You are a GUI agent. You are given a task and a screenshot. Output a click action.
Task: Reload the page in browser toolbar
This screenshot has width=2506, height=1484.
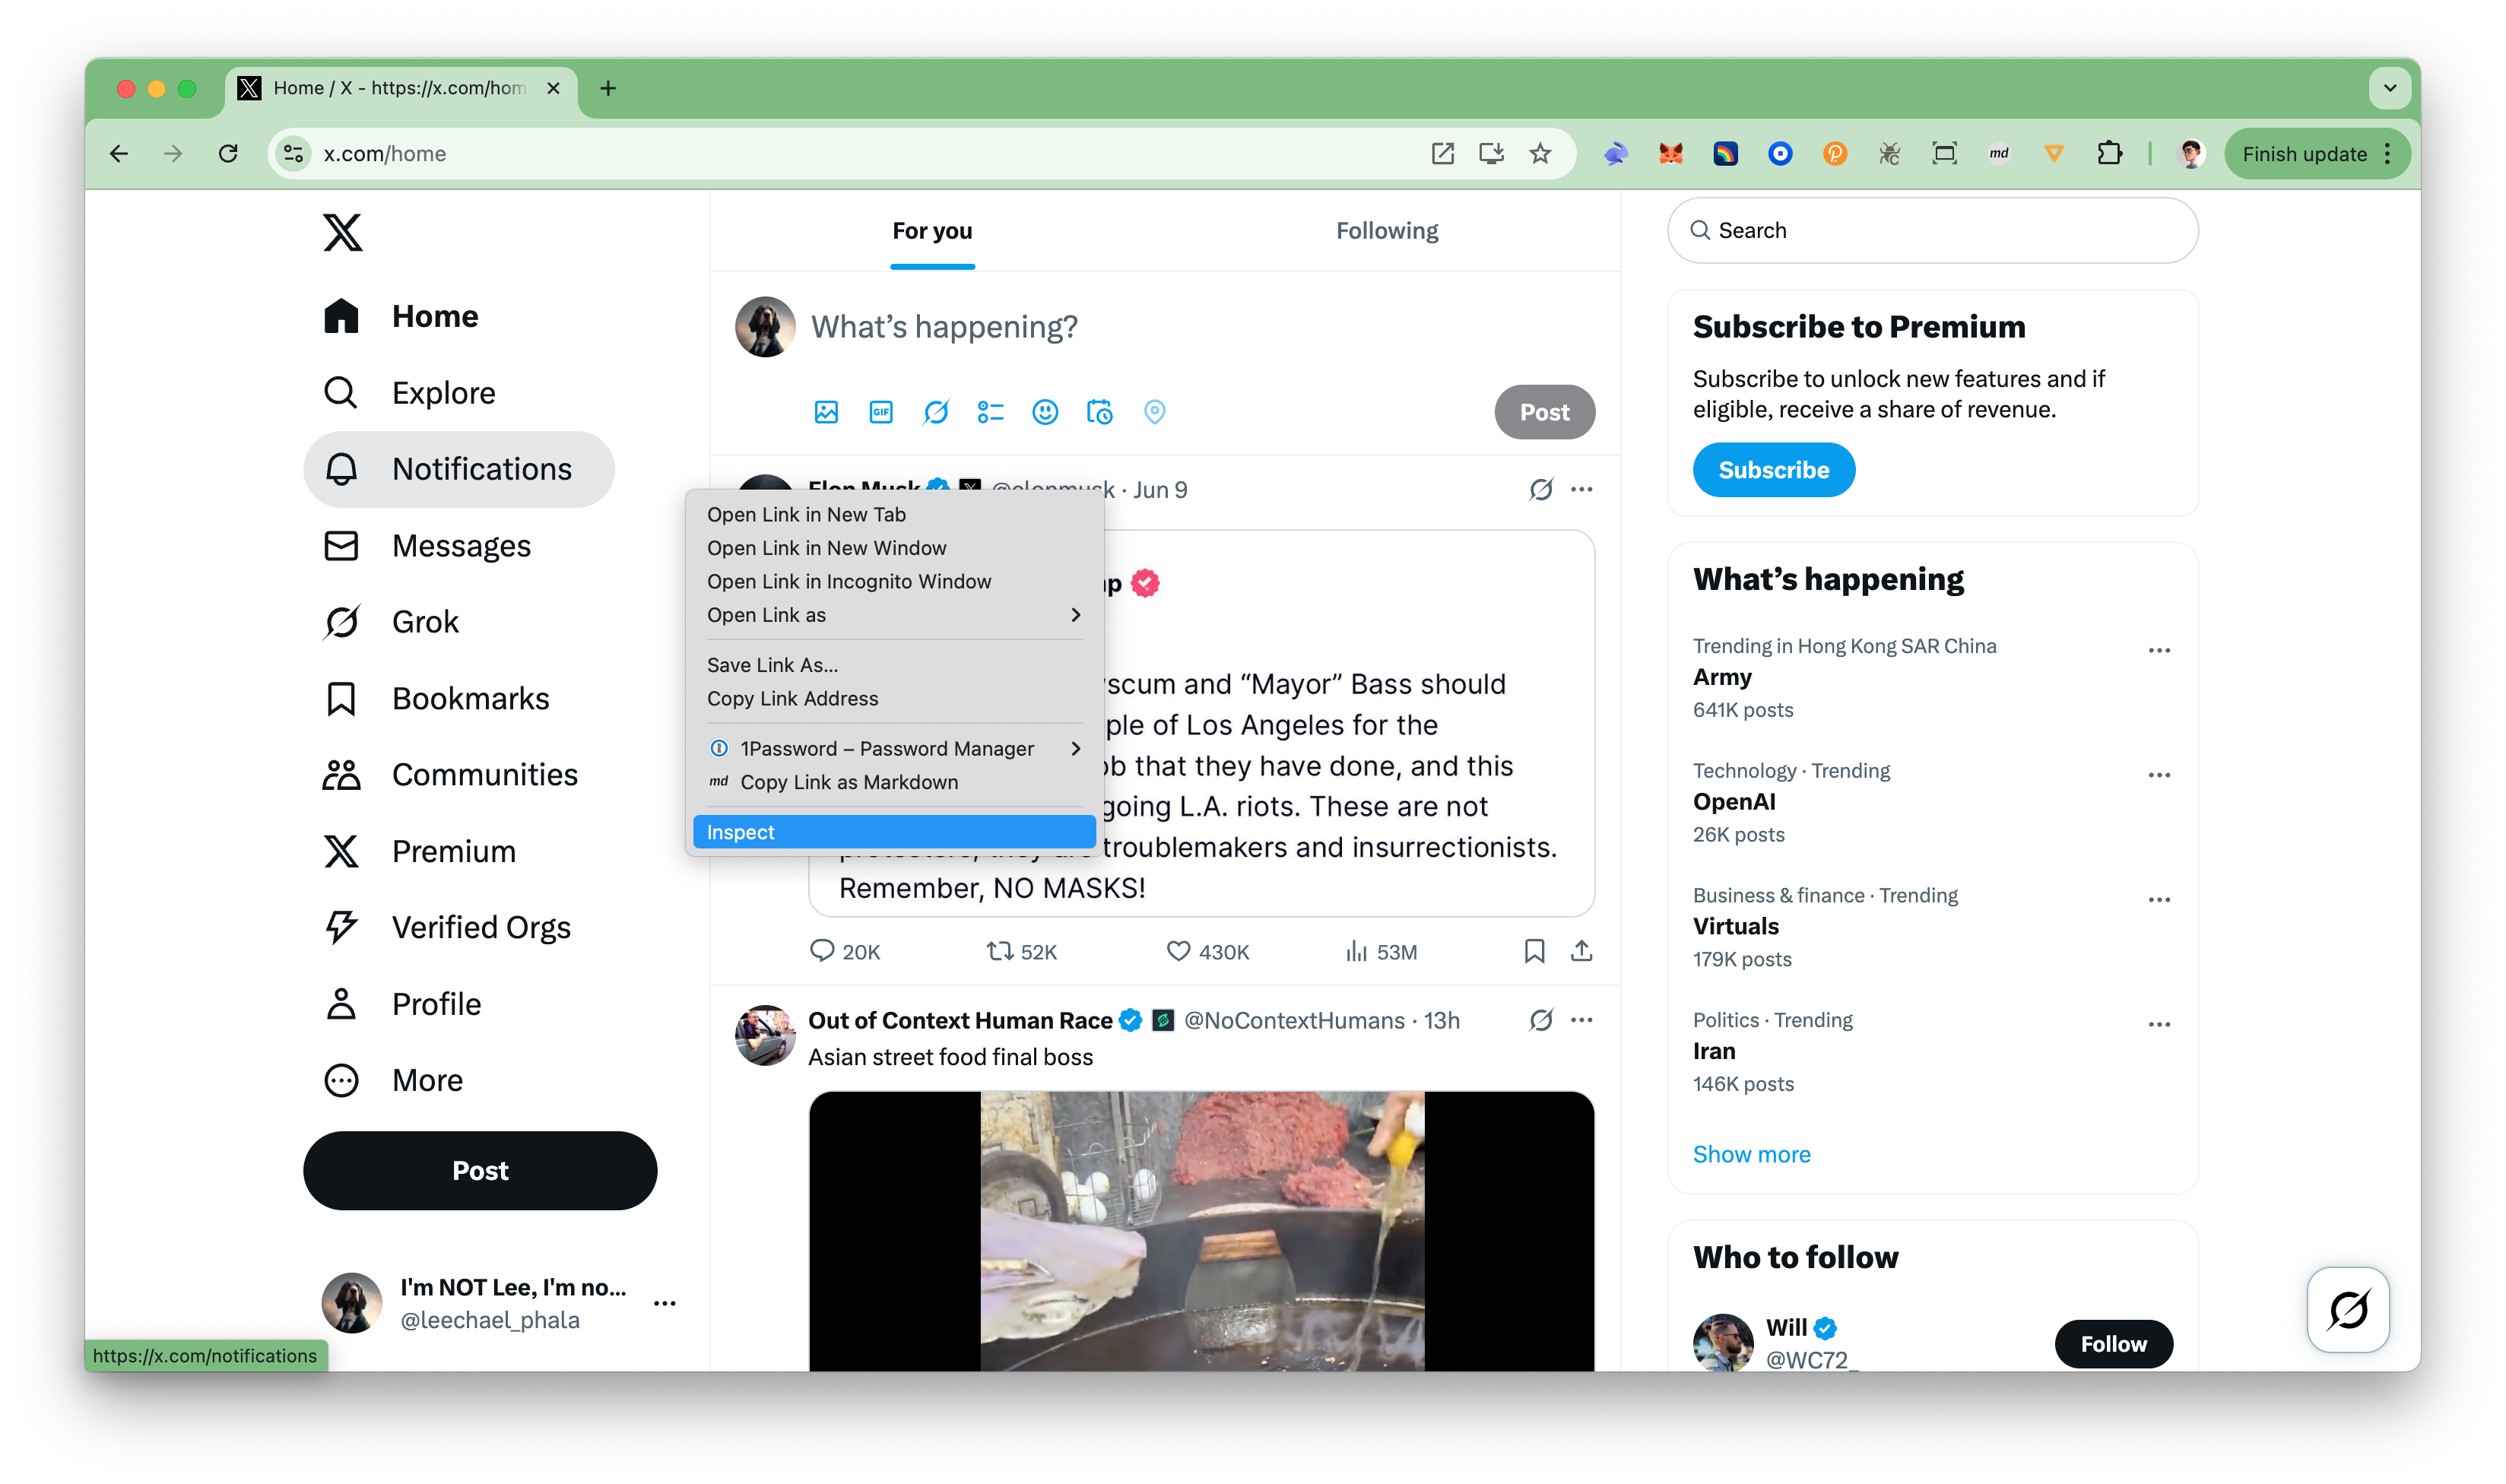pyautogui.click(x=228, y=153)
